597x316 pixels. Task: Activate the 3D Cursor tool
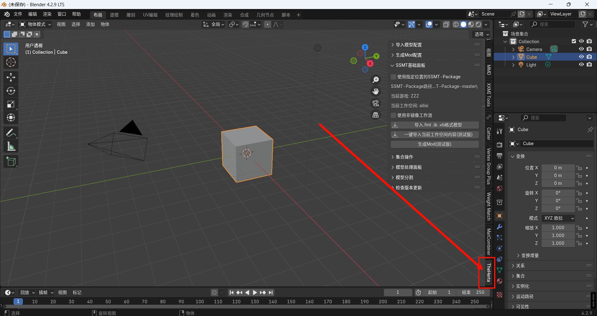(x=11, y=62)
